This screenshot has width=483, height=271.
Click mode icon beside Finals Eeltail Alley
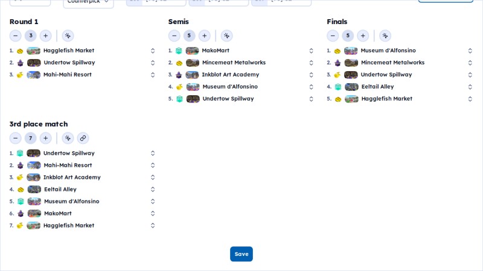[338, 87]
